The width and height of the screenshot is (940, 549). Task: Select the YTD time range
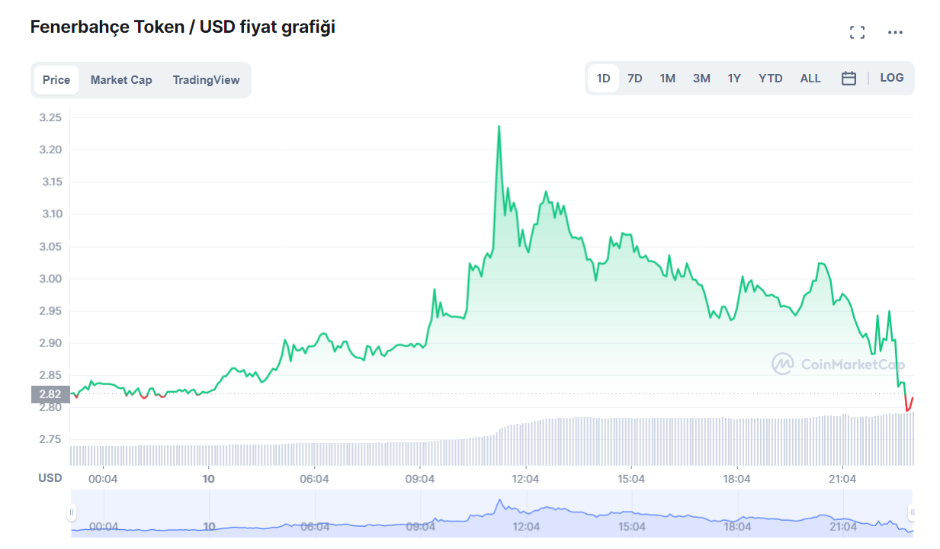click(x=770, y=78)
